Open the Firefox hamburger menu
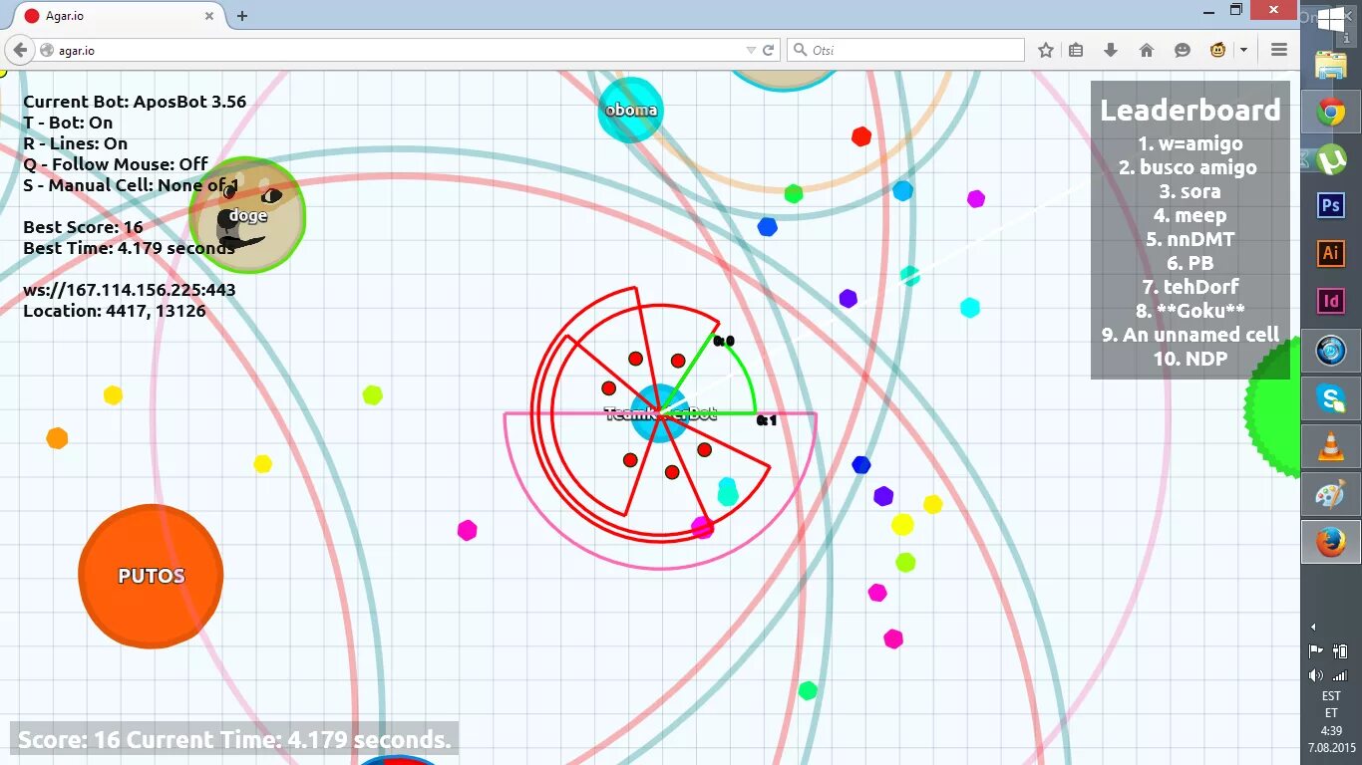 tap(1279, 50)
